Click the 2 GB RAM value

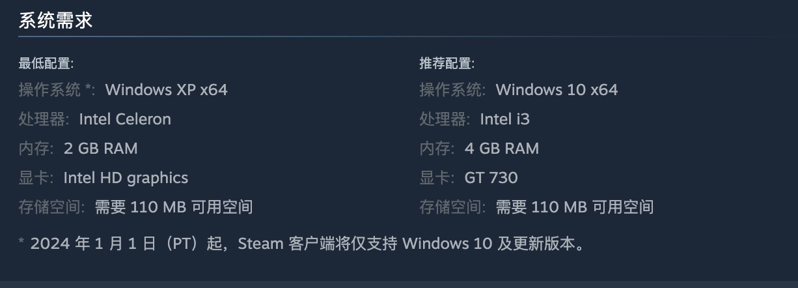click(x=100, y=149)
